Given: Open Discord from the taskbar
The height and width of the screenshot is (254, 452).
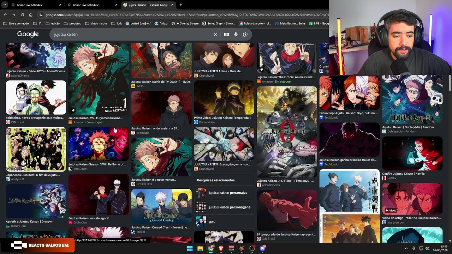Looking at the screenshot, I should point(262,248).
